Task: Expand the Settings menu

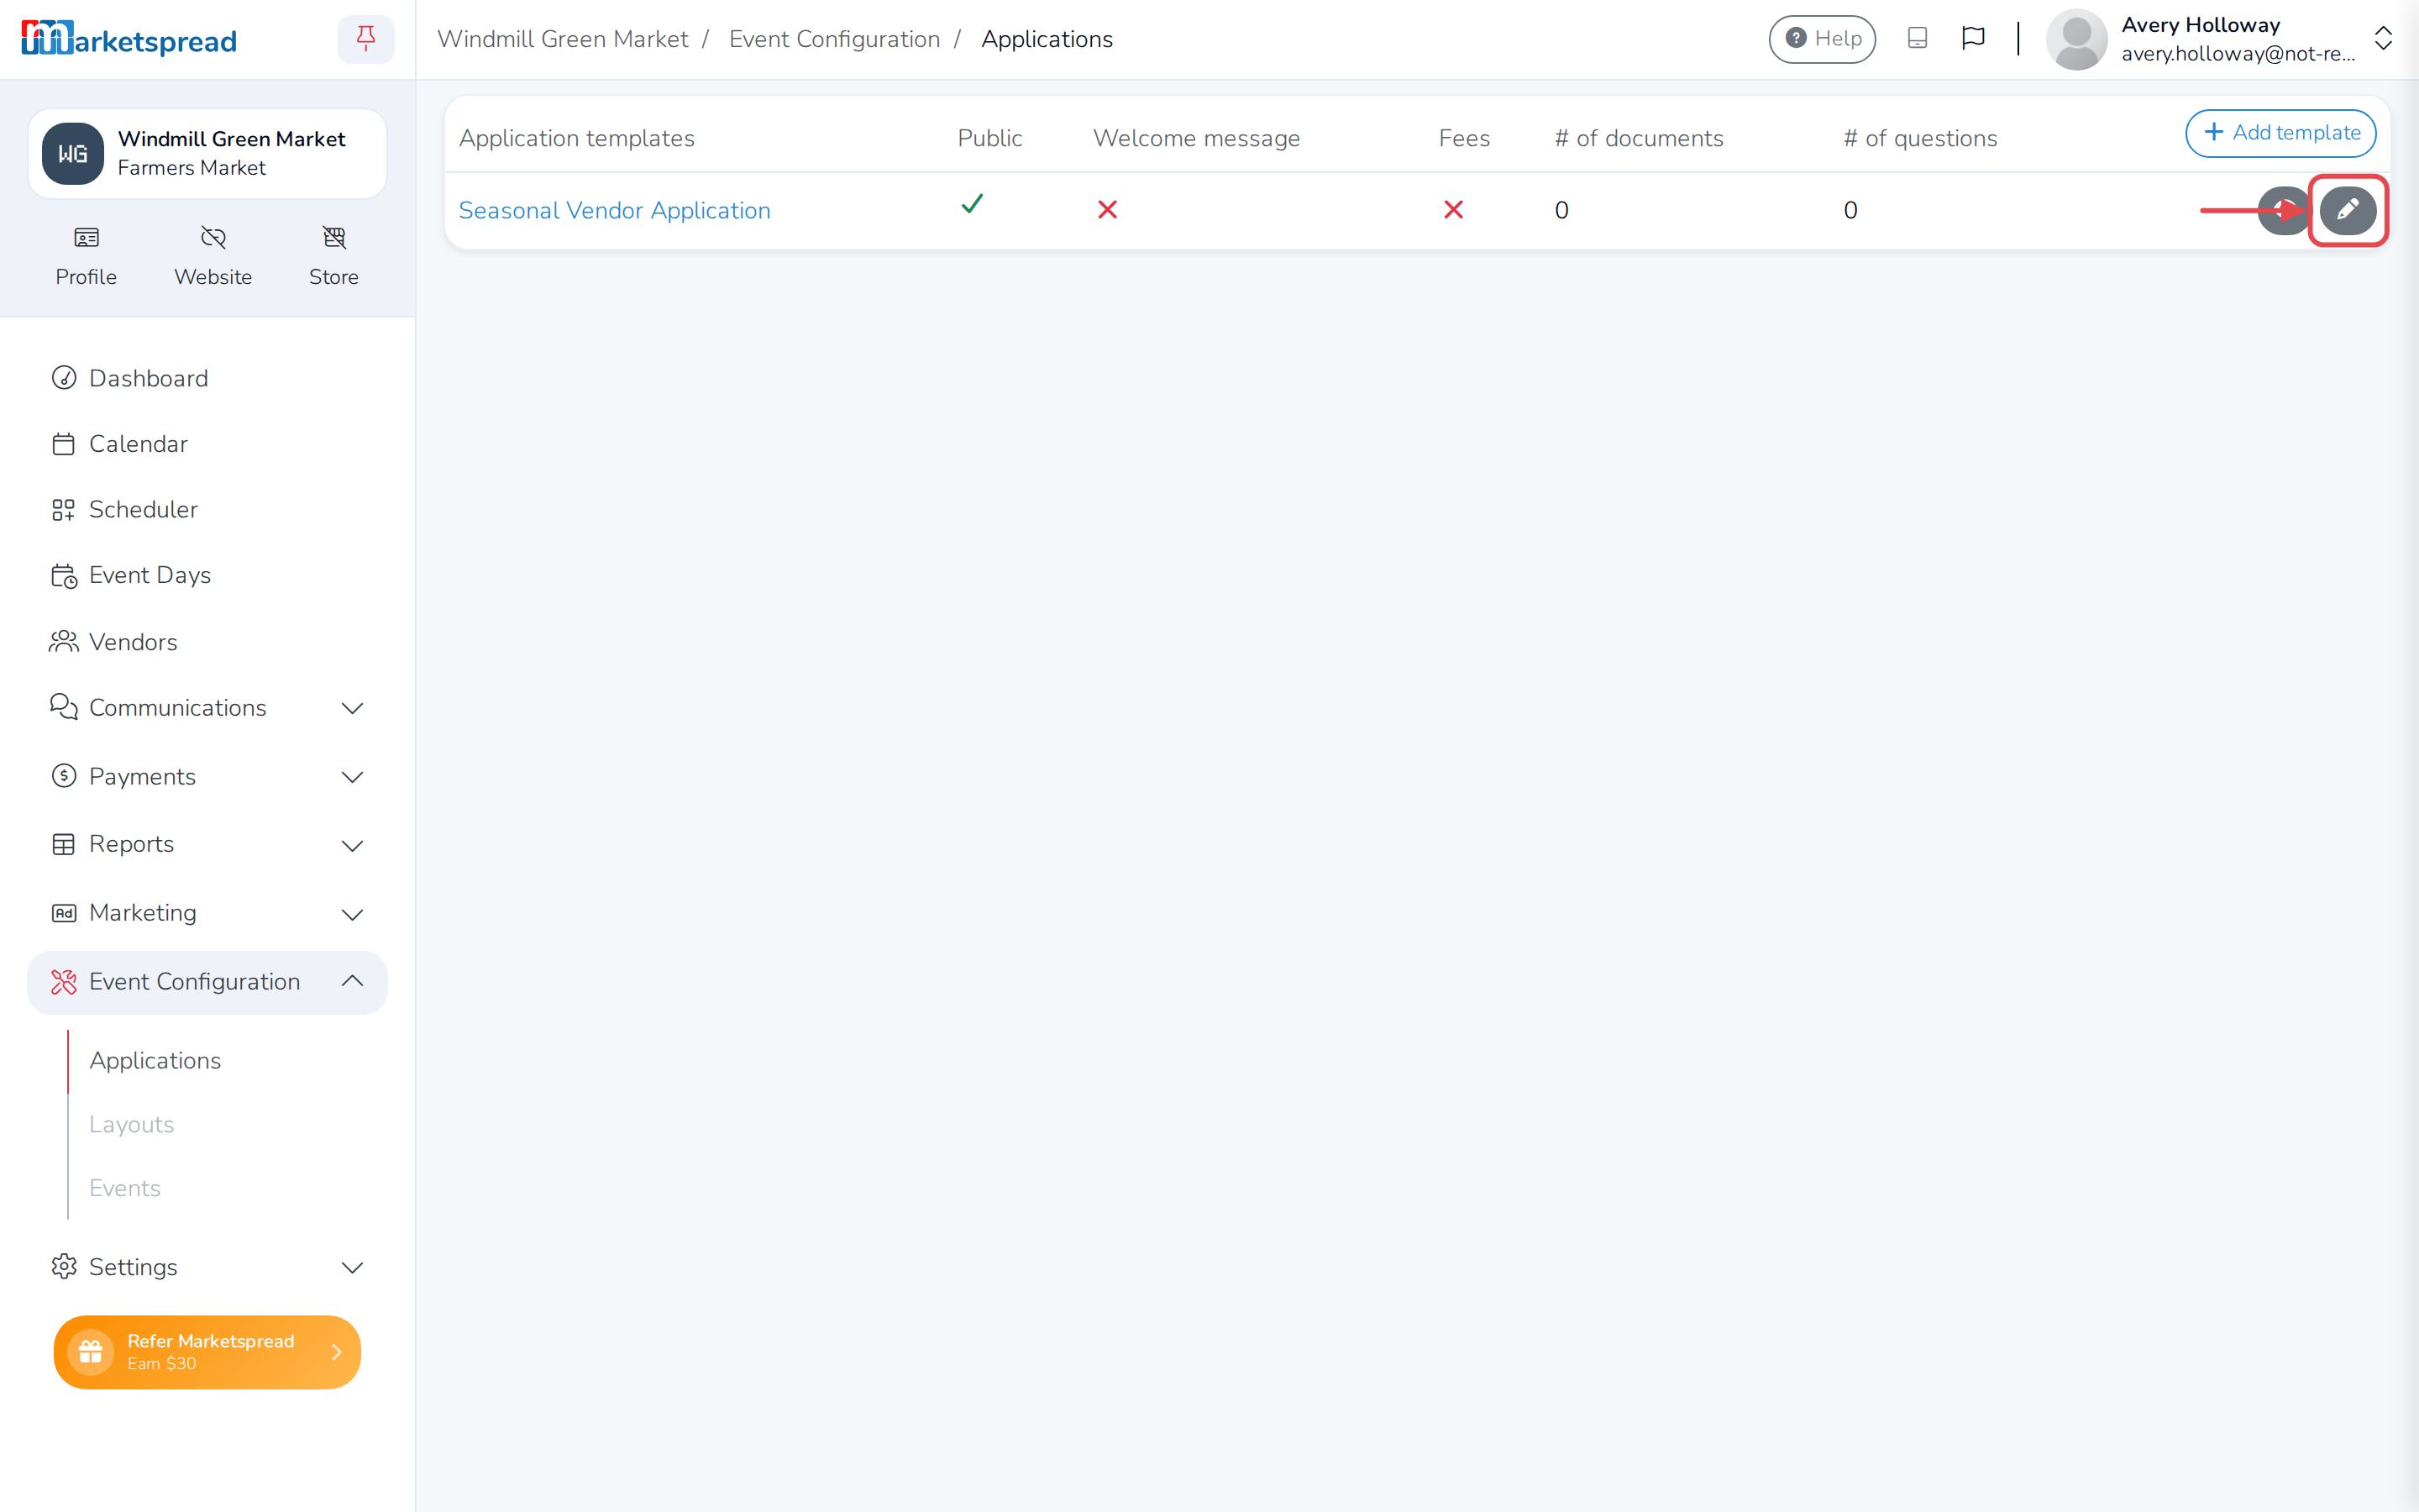Action: (x=207, y=1267)
